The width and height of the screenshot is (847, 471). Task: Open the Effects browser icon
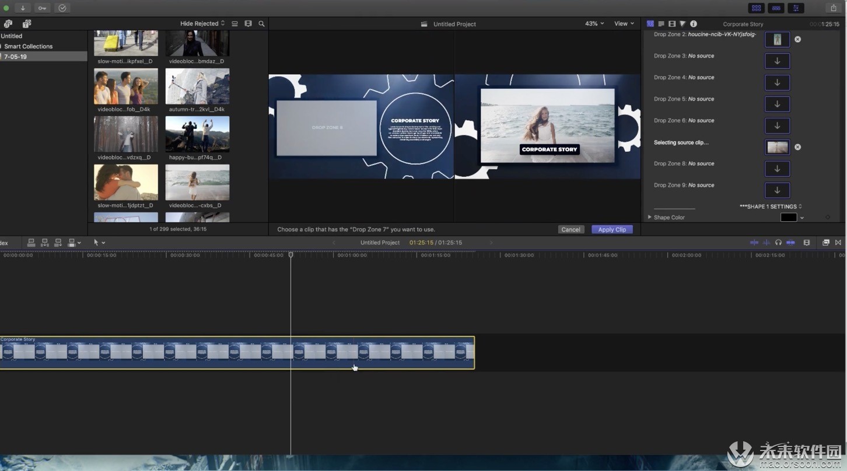pyautogui.click(x=826, y=242)
